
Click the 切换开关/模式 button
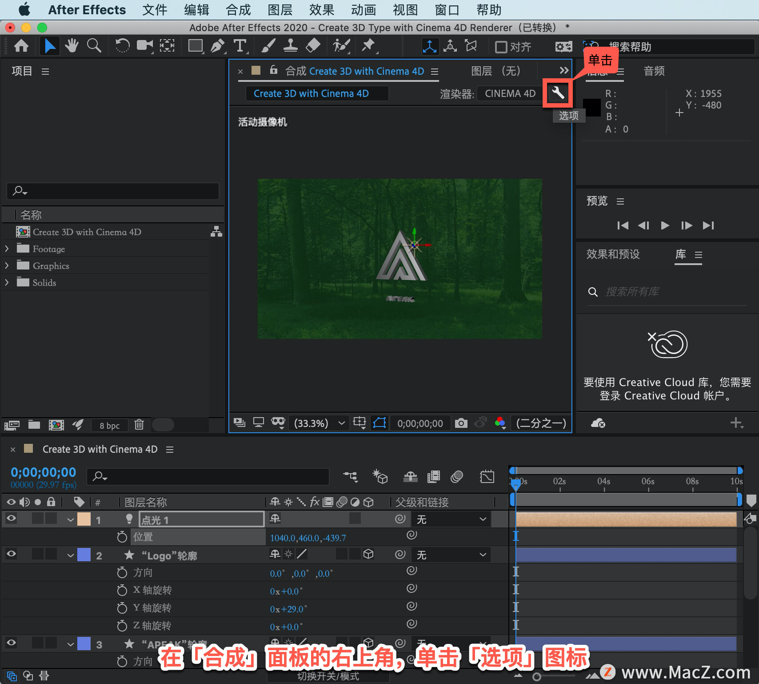[x=328, y=676]
